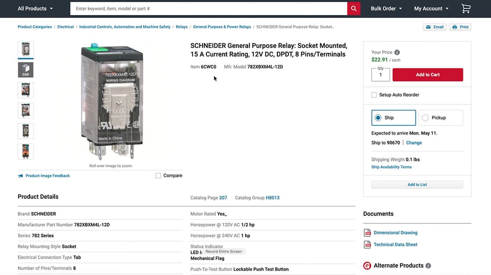Open the All Products dropdown
The height and width of the screenshot is (275, 491).
(x=35, y=9)
